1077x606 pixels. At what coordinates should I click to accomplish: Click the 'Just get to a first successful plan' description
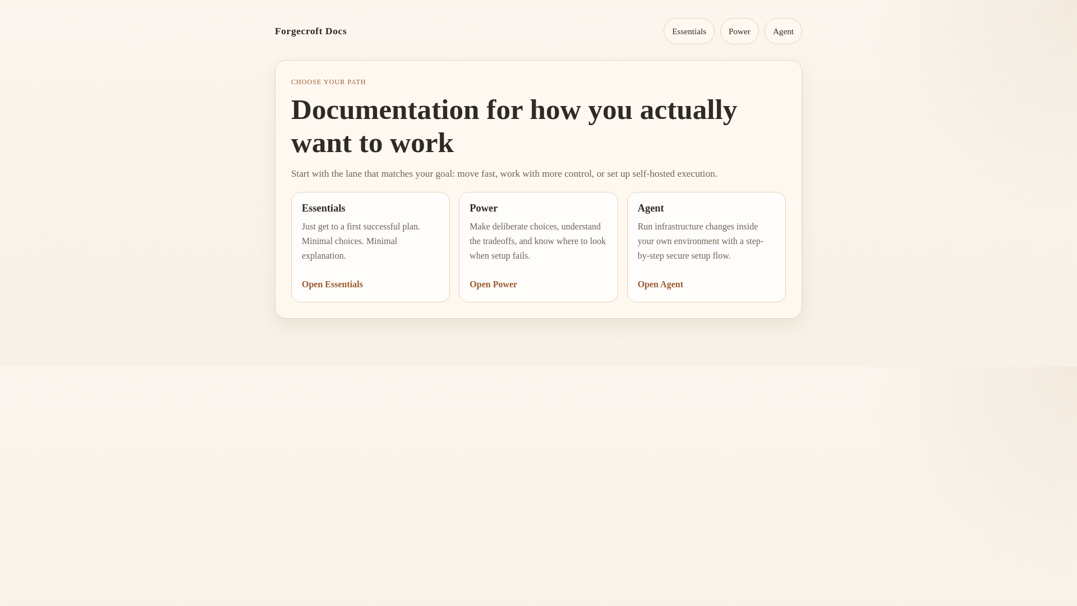point(361,241)
